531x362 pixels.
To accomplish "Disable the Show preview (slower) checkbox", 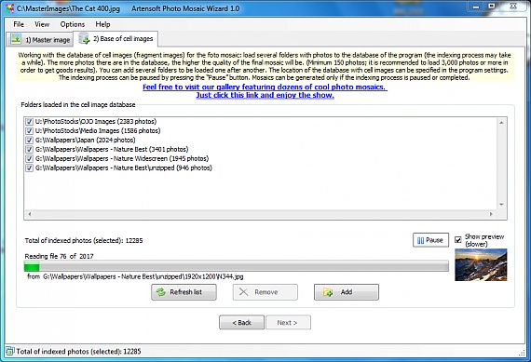I will point(458,239).
